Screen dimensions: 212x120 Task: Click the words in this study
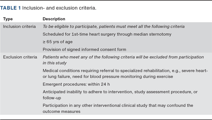click(55, 63)
